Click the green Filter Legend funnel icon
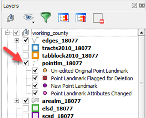This screenshot has width=146, height=118. (46, 18)
